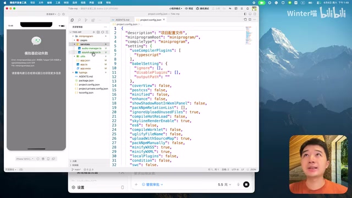Click the open changes icon in editor tab bar
Screen dimensions: 352x198
[245, 20]
